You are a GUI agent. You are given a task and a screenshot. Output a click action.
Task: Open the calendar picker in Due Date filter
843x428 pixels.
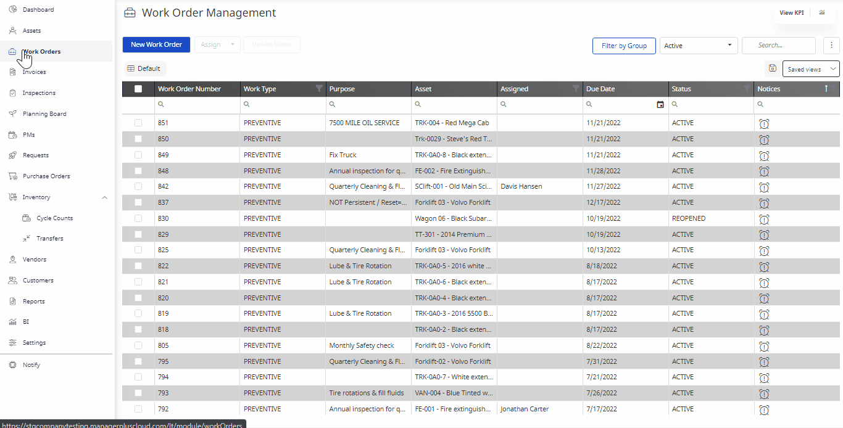point(660,104)
